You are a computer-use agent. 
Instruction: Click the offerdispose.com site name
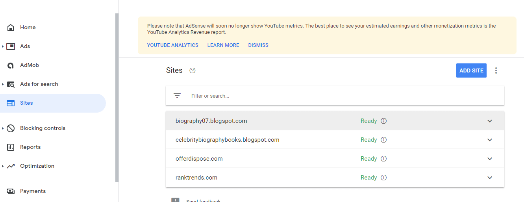tap(199, 159)
